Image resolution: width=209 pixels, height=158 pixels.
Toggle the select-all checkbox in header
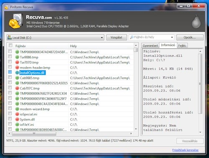(x=10, y=45)
